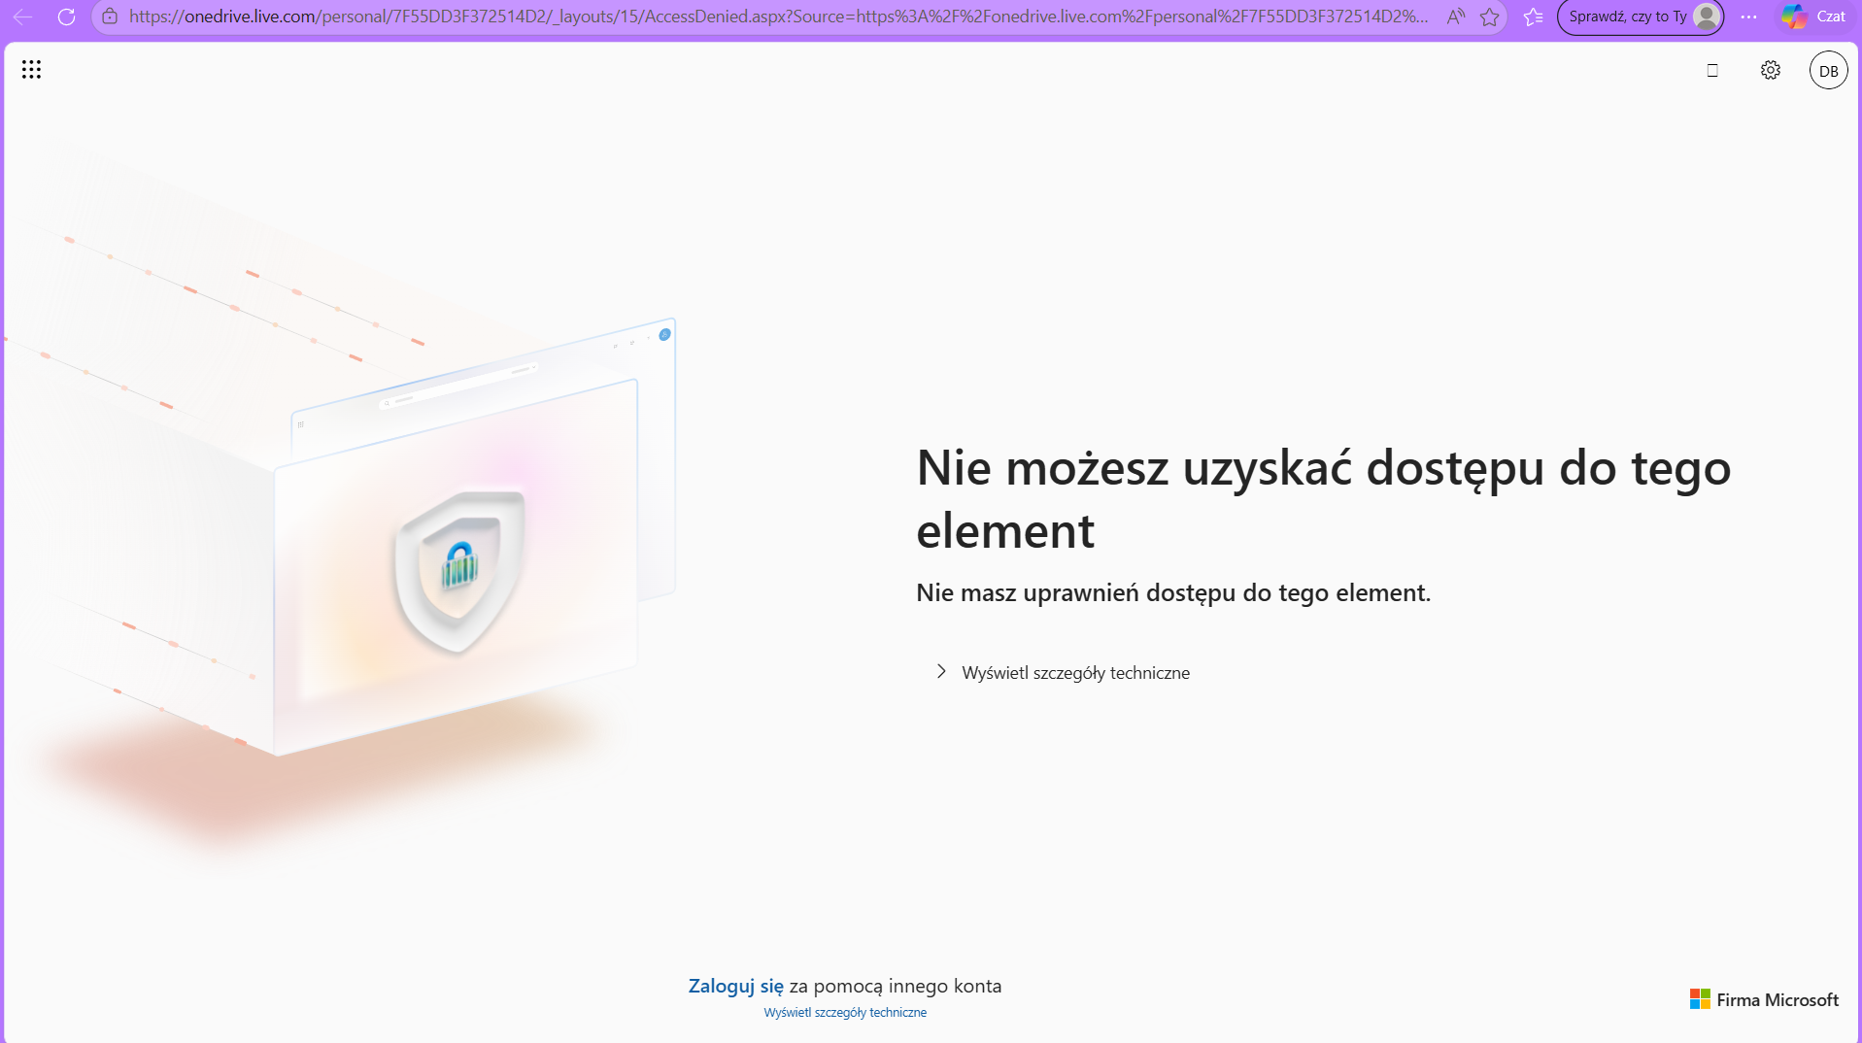Viewport: 1862px width, 1043px height.
Task: Open browser Settings and more menu
Action: click(1748, 17)
